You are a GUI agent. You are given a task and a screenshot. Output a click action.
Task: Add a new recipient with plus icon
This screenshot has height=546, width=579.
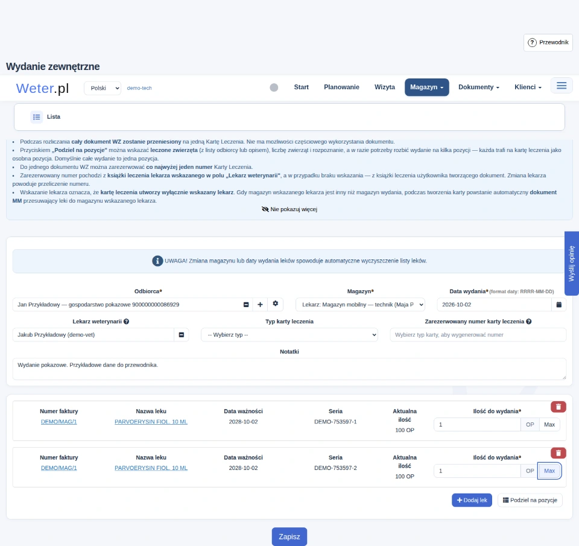click(x=260, y=305)
